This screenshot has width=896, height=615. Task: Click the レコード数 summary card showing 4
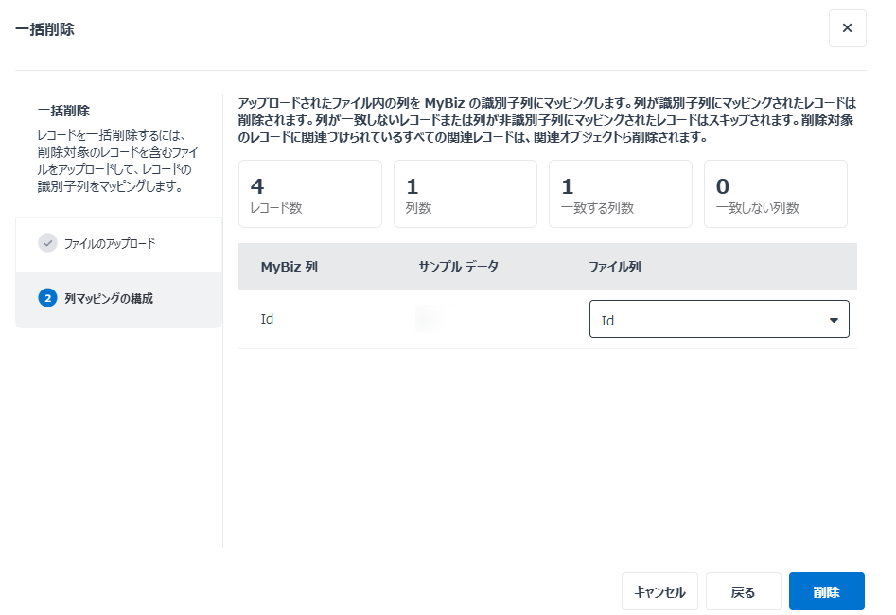click(310, 194)
